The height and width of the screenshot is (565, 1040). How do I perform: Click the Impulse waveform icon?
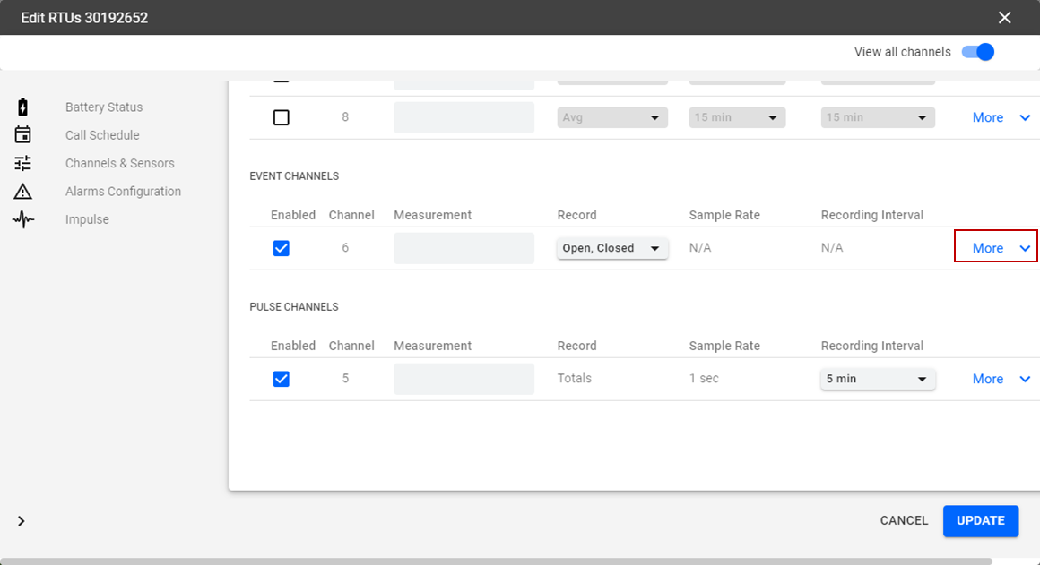23,219
